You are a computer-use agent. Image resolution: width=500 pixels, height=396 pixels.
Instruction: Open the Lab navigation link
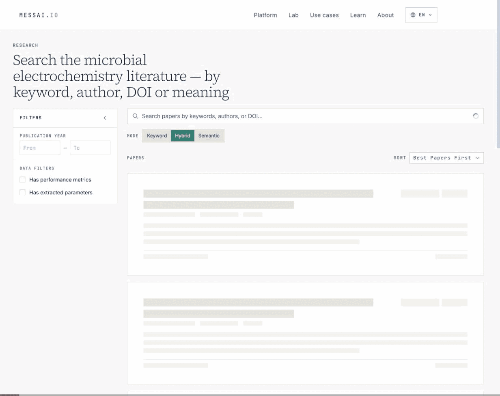click(x=293, y=15)
